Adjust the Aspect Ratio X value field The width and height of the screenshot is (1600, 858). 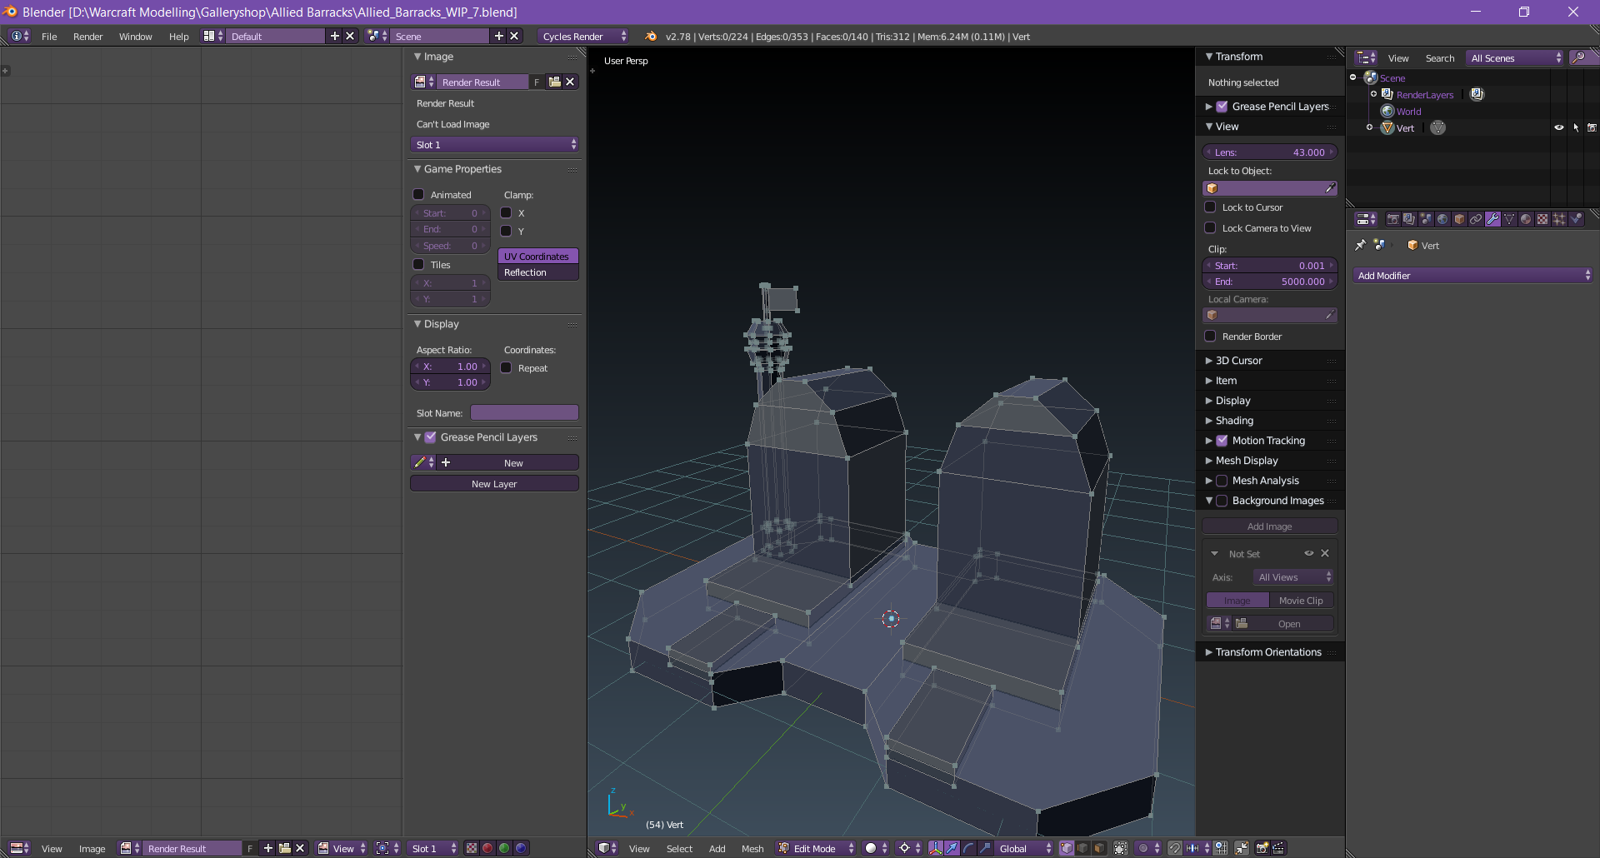tap(450, 366)
